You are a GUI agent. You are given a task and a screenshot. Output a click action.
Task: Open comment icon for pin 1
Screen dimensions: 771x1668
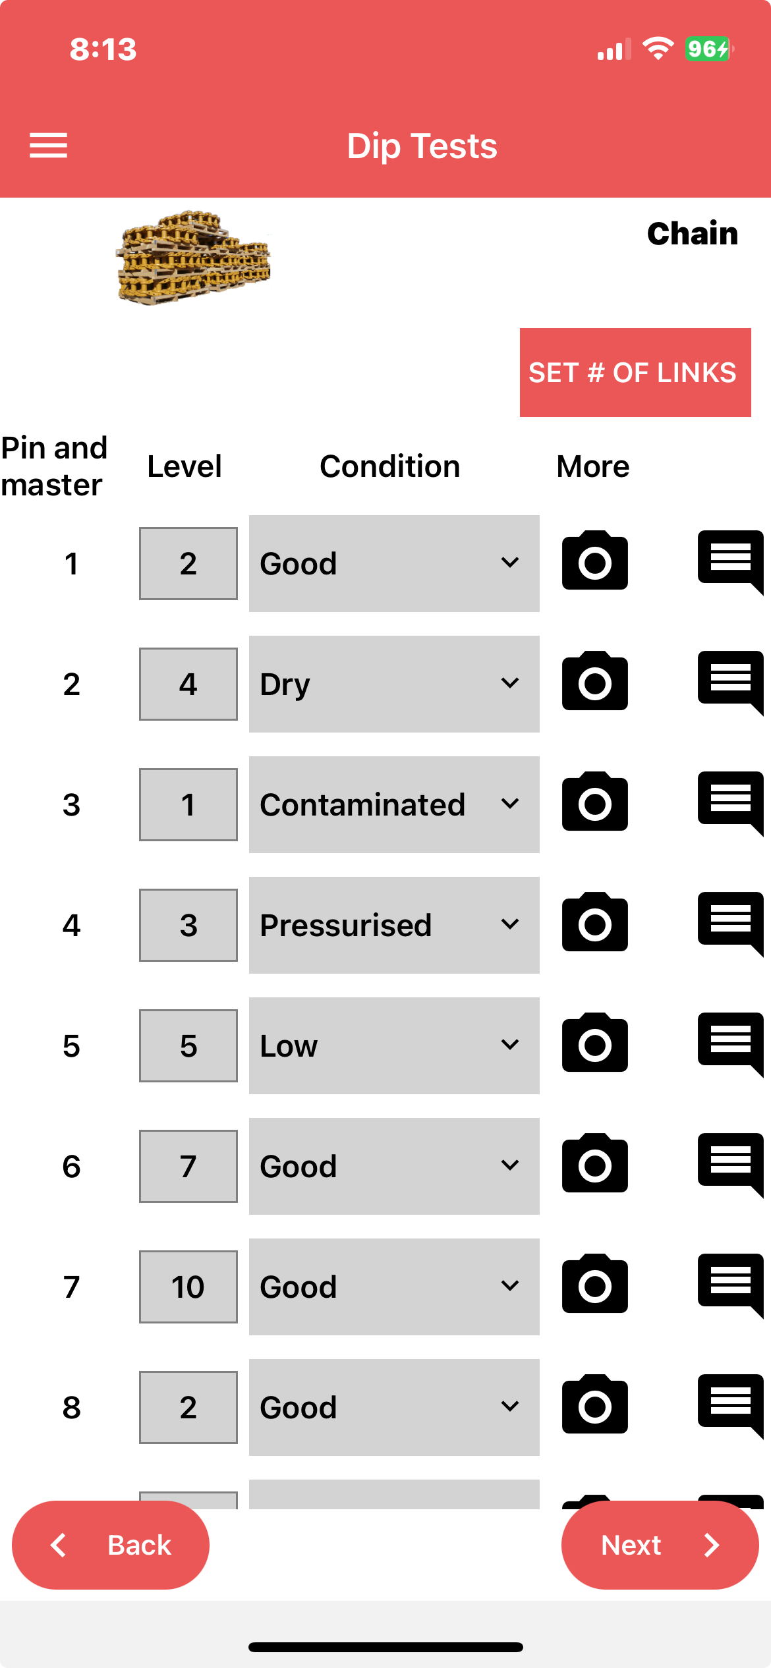[x=730, y=561]
